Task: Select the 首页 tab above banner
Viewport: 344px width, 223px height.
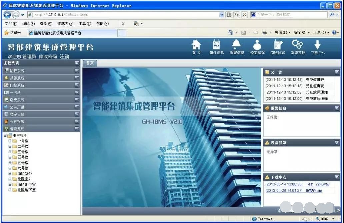Action: (90, 63)
